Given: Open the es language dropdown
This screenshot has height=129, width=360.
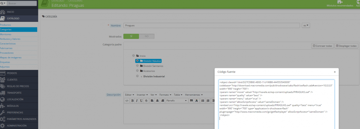Looking at the screenshot, I should coord(306,26).
